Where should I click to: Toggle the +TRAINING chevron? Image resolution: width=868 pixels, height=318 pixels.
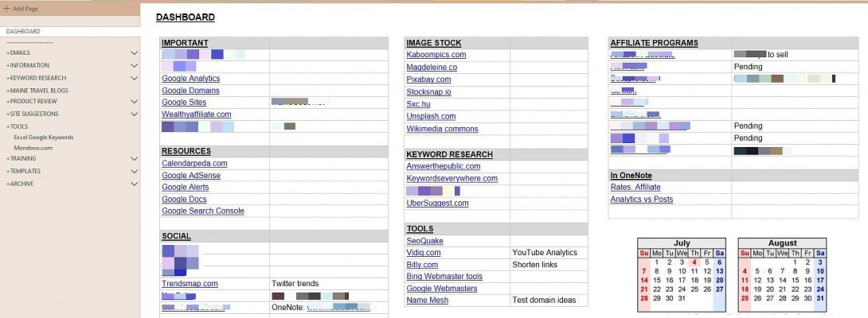(x=134, y=158)
